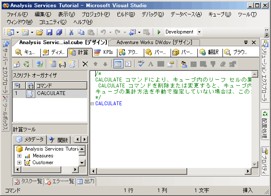
Task: Open the ファイル(F) menu
Action: 17,14
